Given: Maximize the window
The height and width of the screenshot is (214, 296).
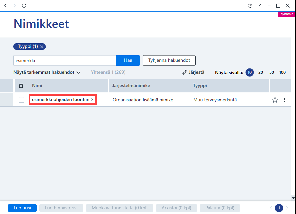Looking at the screenshot, I should coord(278,6).
